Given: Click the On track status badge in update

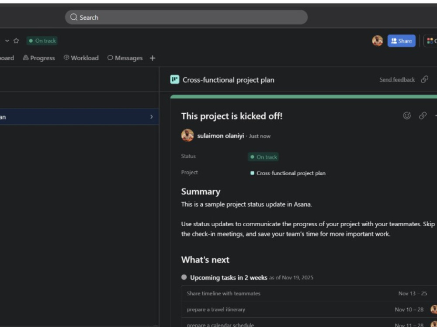Looking at the screenshot, I should [264, 157].
